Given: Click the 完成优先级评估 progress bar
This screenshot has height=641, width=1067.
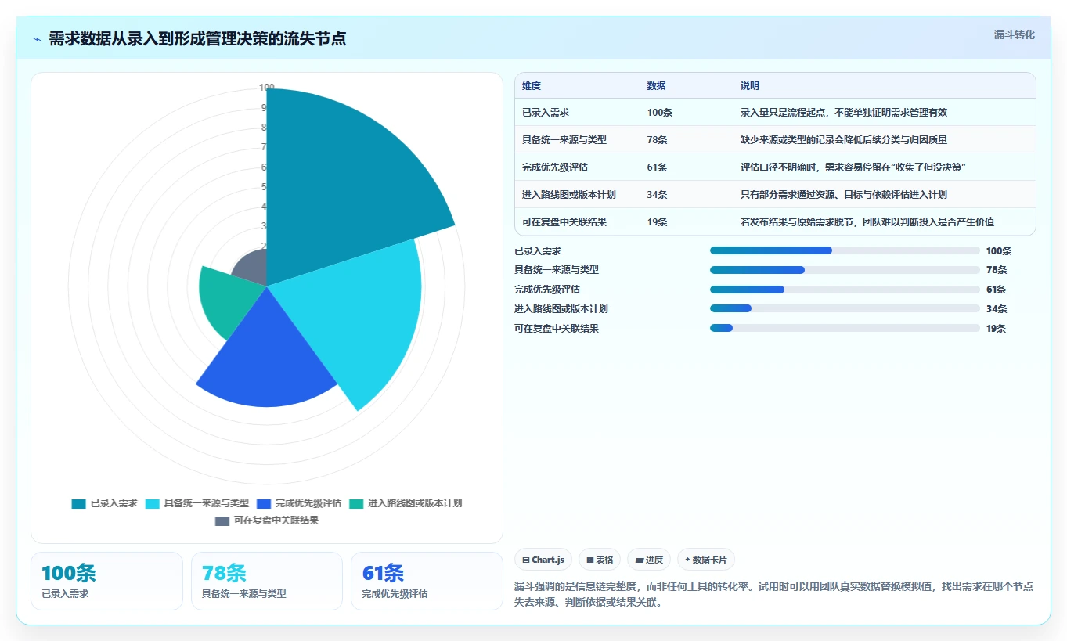Looking at the screenshot, I should [x=845, y=290].
